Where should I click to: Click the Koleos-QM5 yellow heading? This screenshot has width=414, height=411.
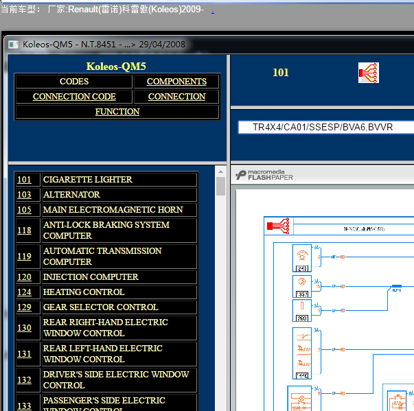click(116, 67)
